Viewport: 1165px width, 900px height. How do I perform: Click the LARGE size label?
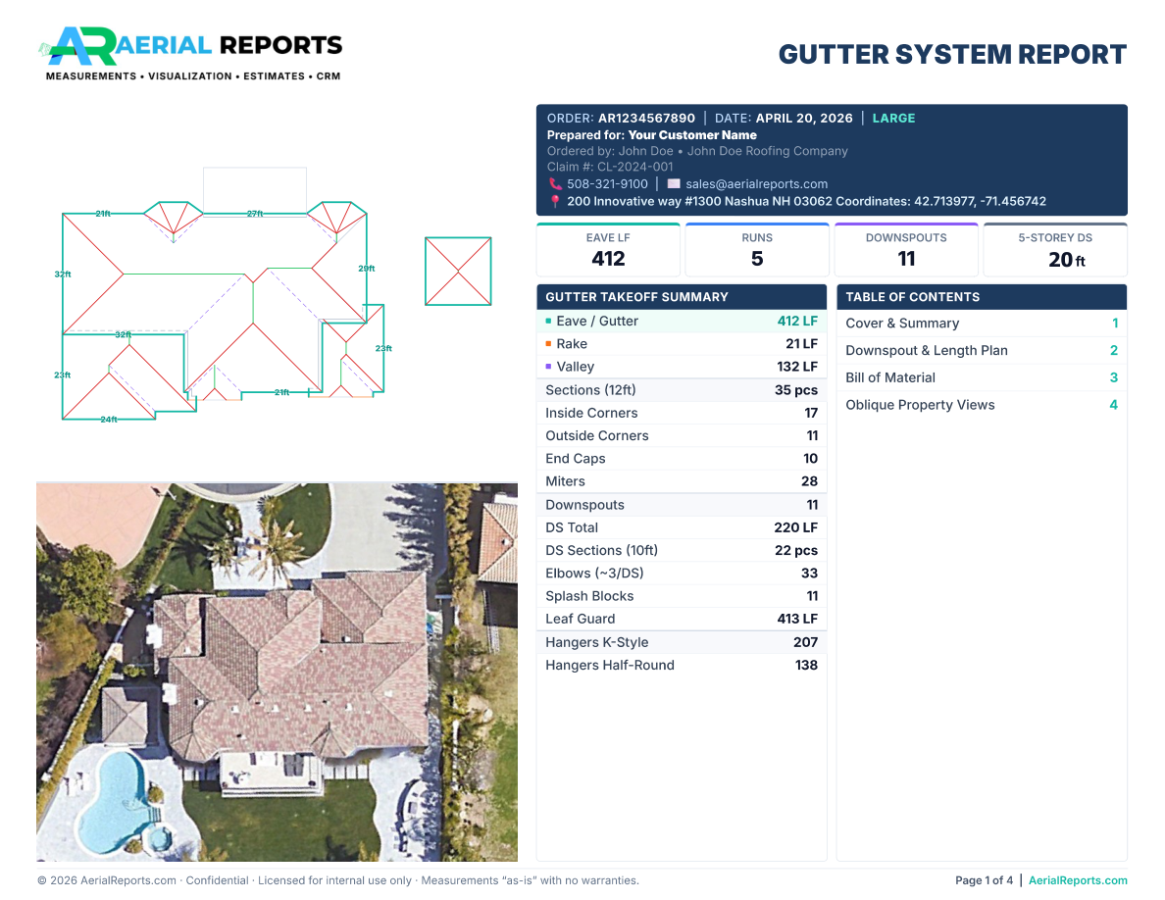click(x=893, y=118)
